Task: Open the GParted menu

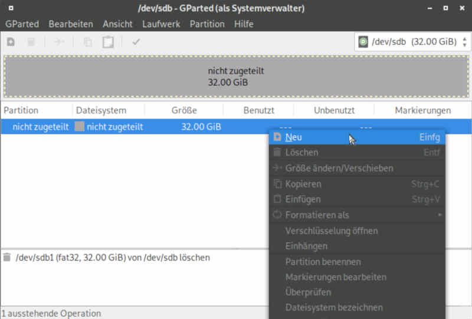Action: point(22,24)
